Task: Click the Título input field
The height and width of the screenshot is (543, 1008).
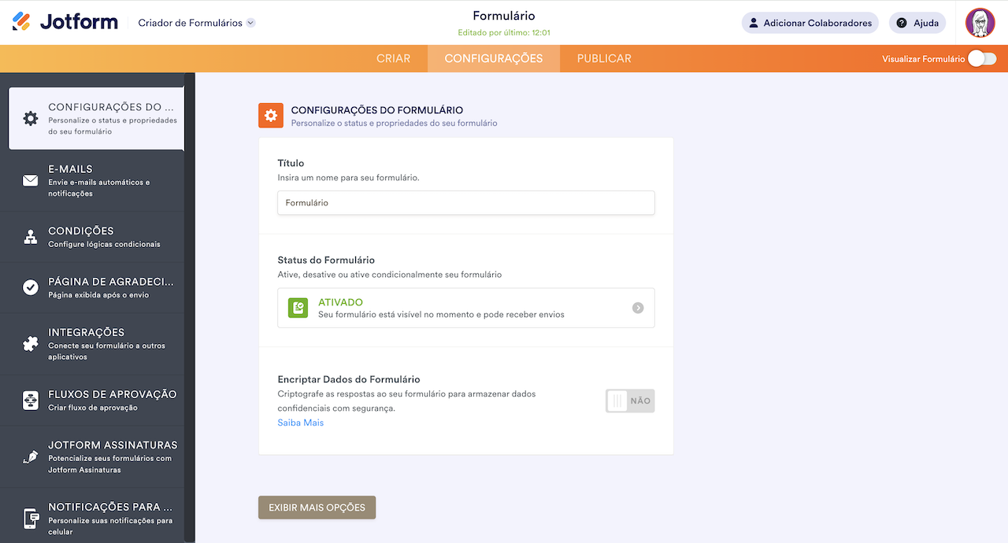Action: 466,203
